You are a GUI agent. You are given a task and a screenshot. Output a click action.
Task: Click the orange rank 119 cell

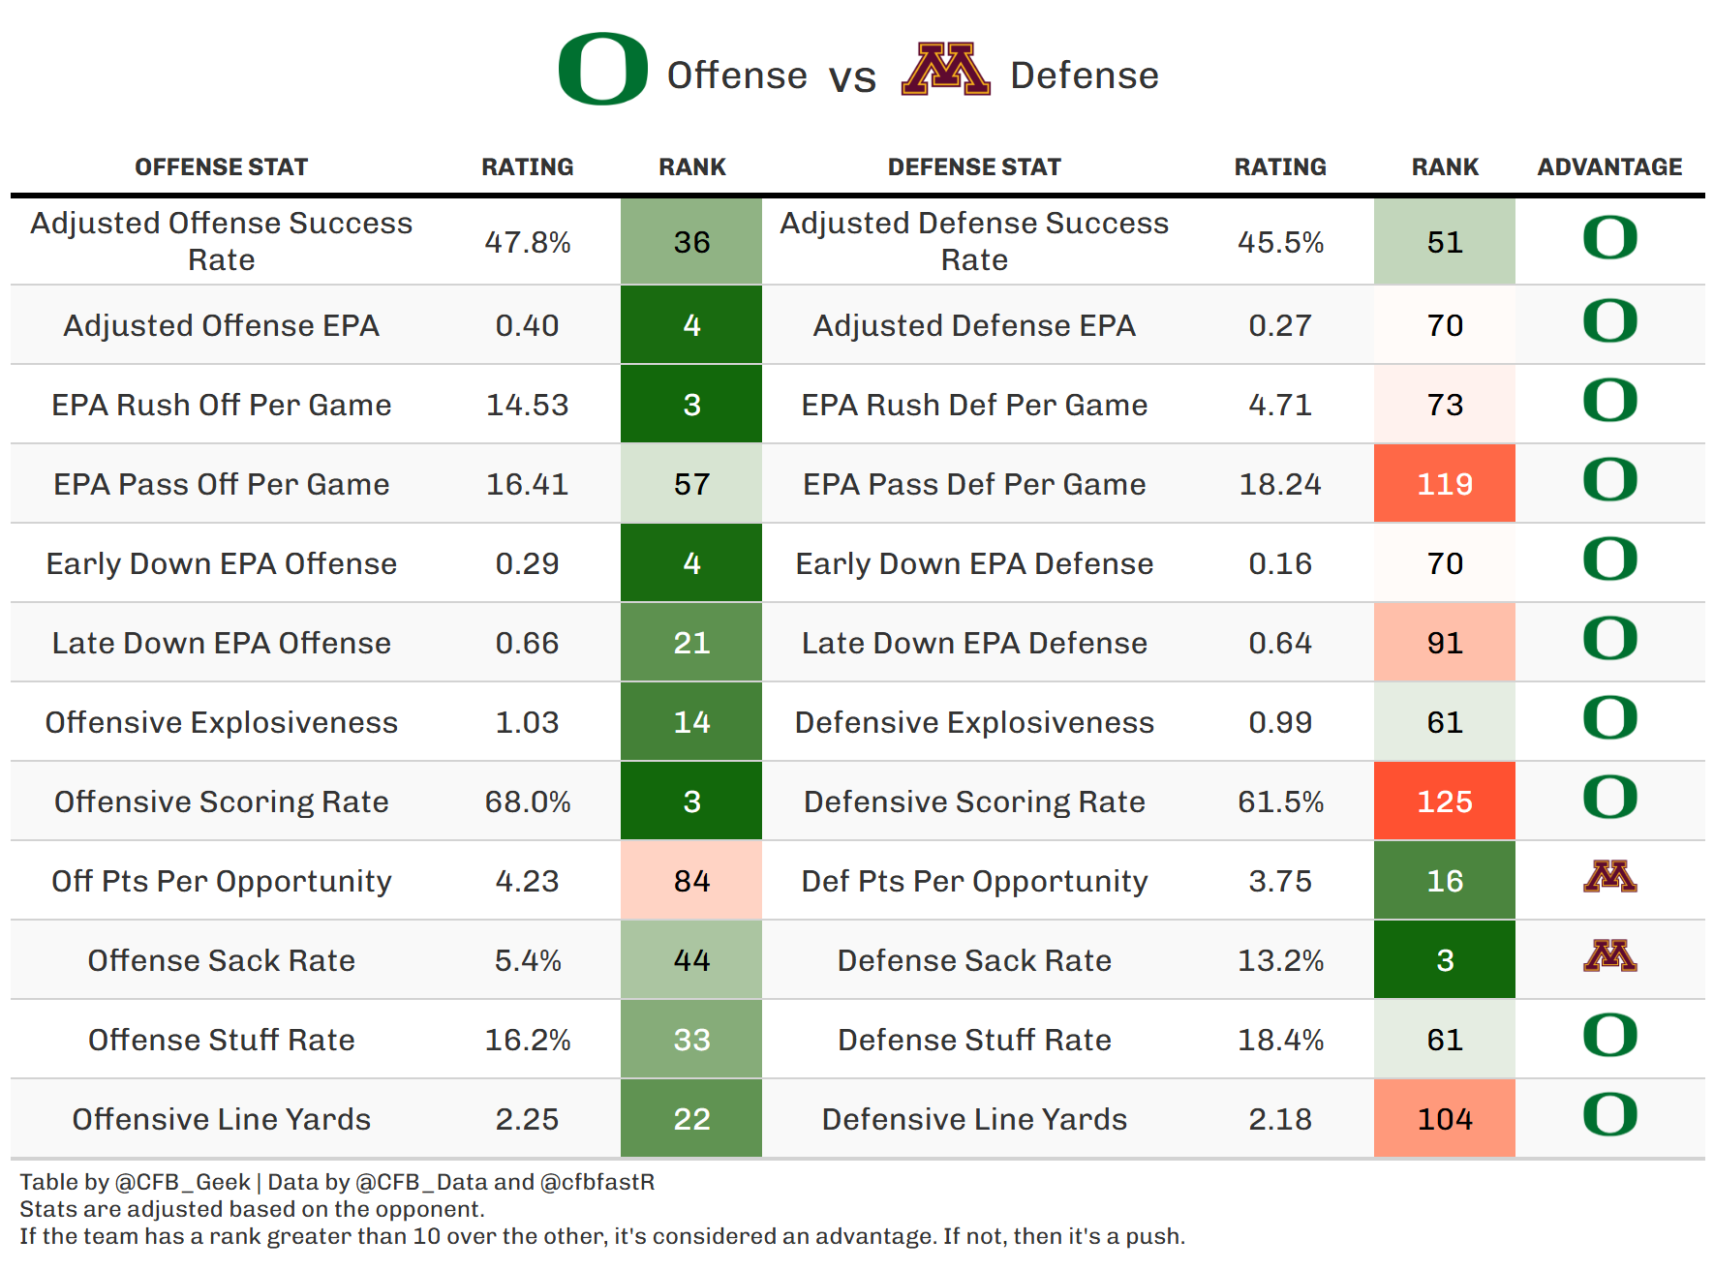1444,484
